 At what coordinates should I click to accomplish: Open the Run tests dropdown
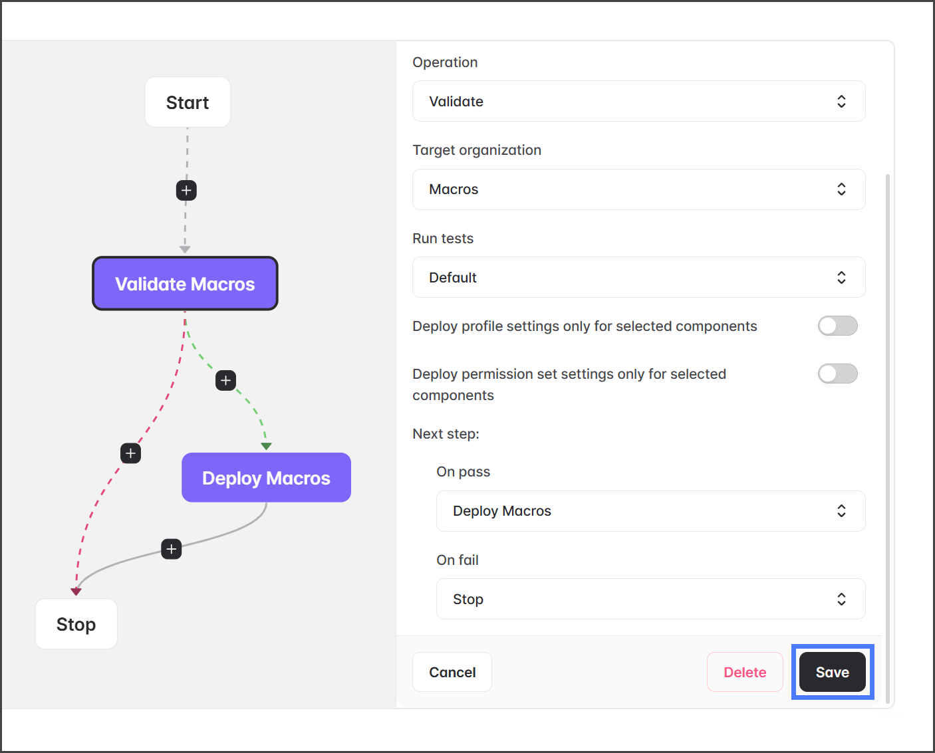[638, 277]
